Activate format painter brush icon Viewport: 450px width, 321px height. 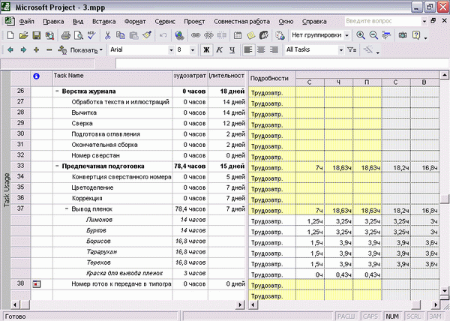click(147, 35)
